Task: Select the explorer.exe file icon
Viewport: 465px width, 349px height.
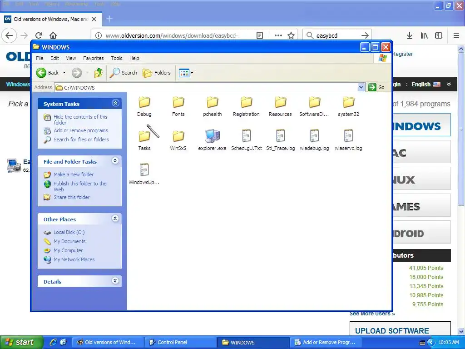Action: pos(213,136)
